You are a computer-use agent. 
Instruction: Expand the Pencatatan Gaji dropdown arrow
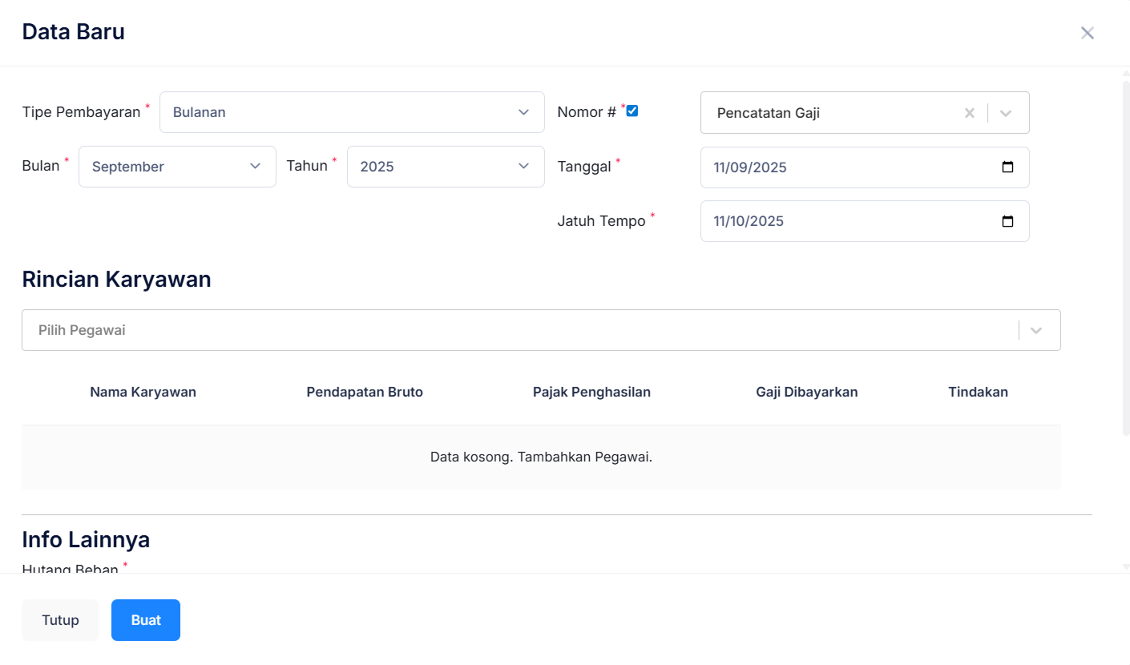[1006, 113]
